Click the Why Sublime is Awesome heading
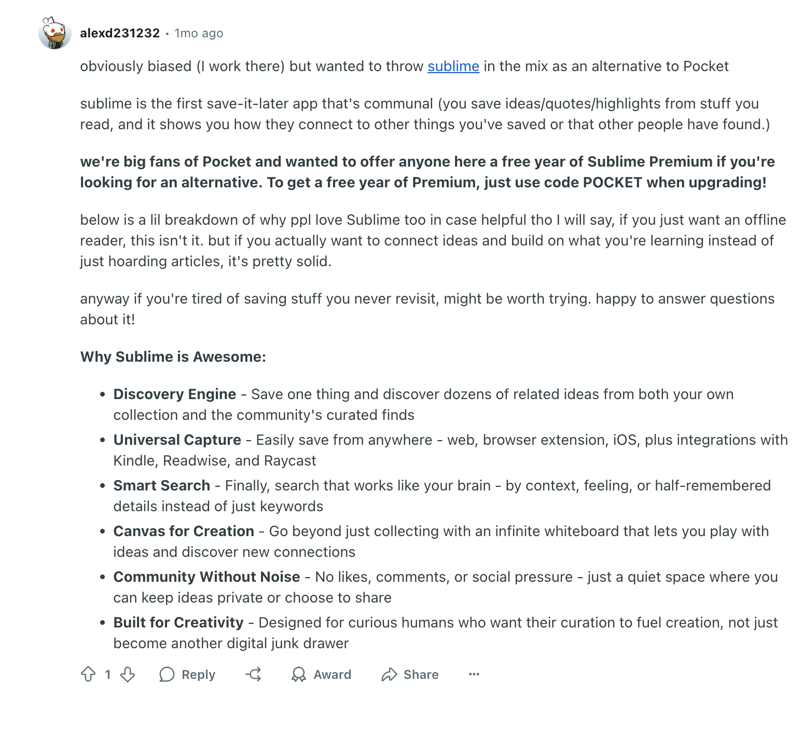This screenshot has width=802, height=738. pos(173,357)
